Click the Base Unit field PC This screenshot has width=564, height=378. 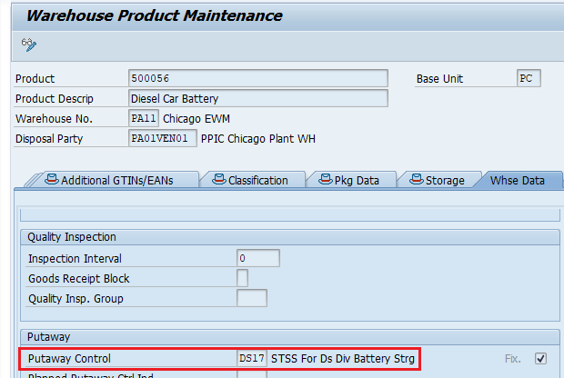(529, 79)
